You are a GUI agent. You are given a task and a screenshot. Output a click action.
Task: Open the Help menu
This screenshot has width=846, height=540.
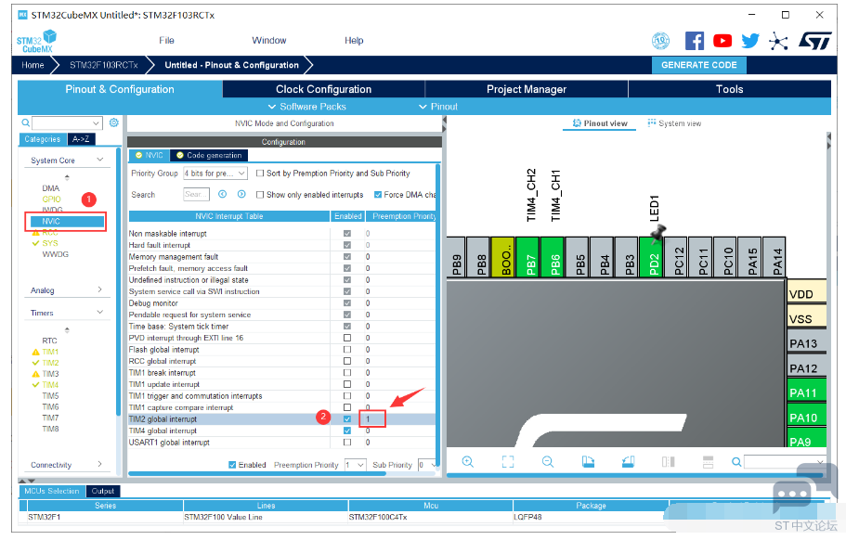click(x=354, y=41)
